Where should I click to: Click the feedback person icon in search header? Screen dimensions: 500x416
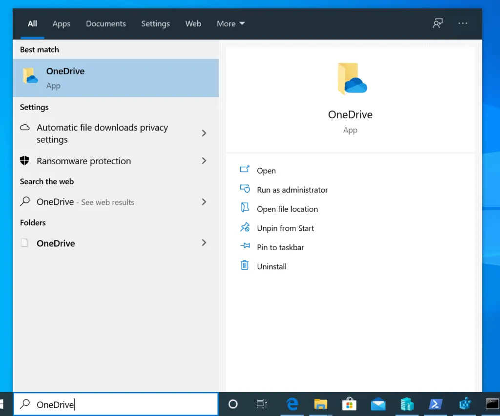tap(437, 23)
